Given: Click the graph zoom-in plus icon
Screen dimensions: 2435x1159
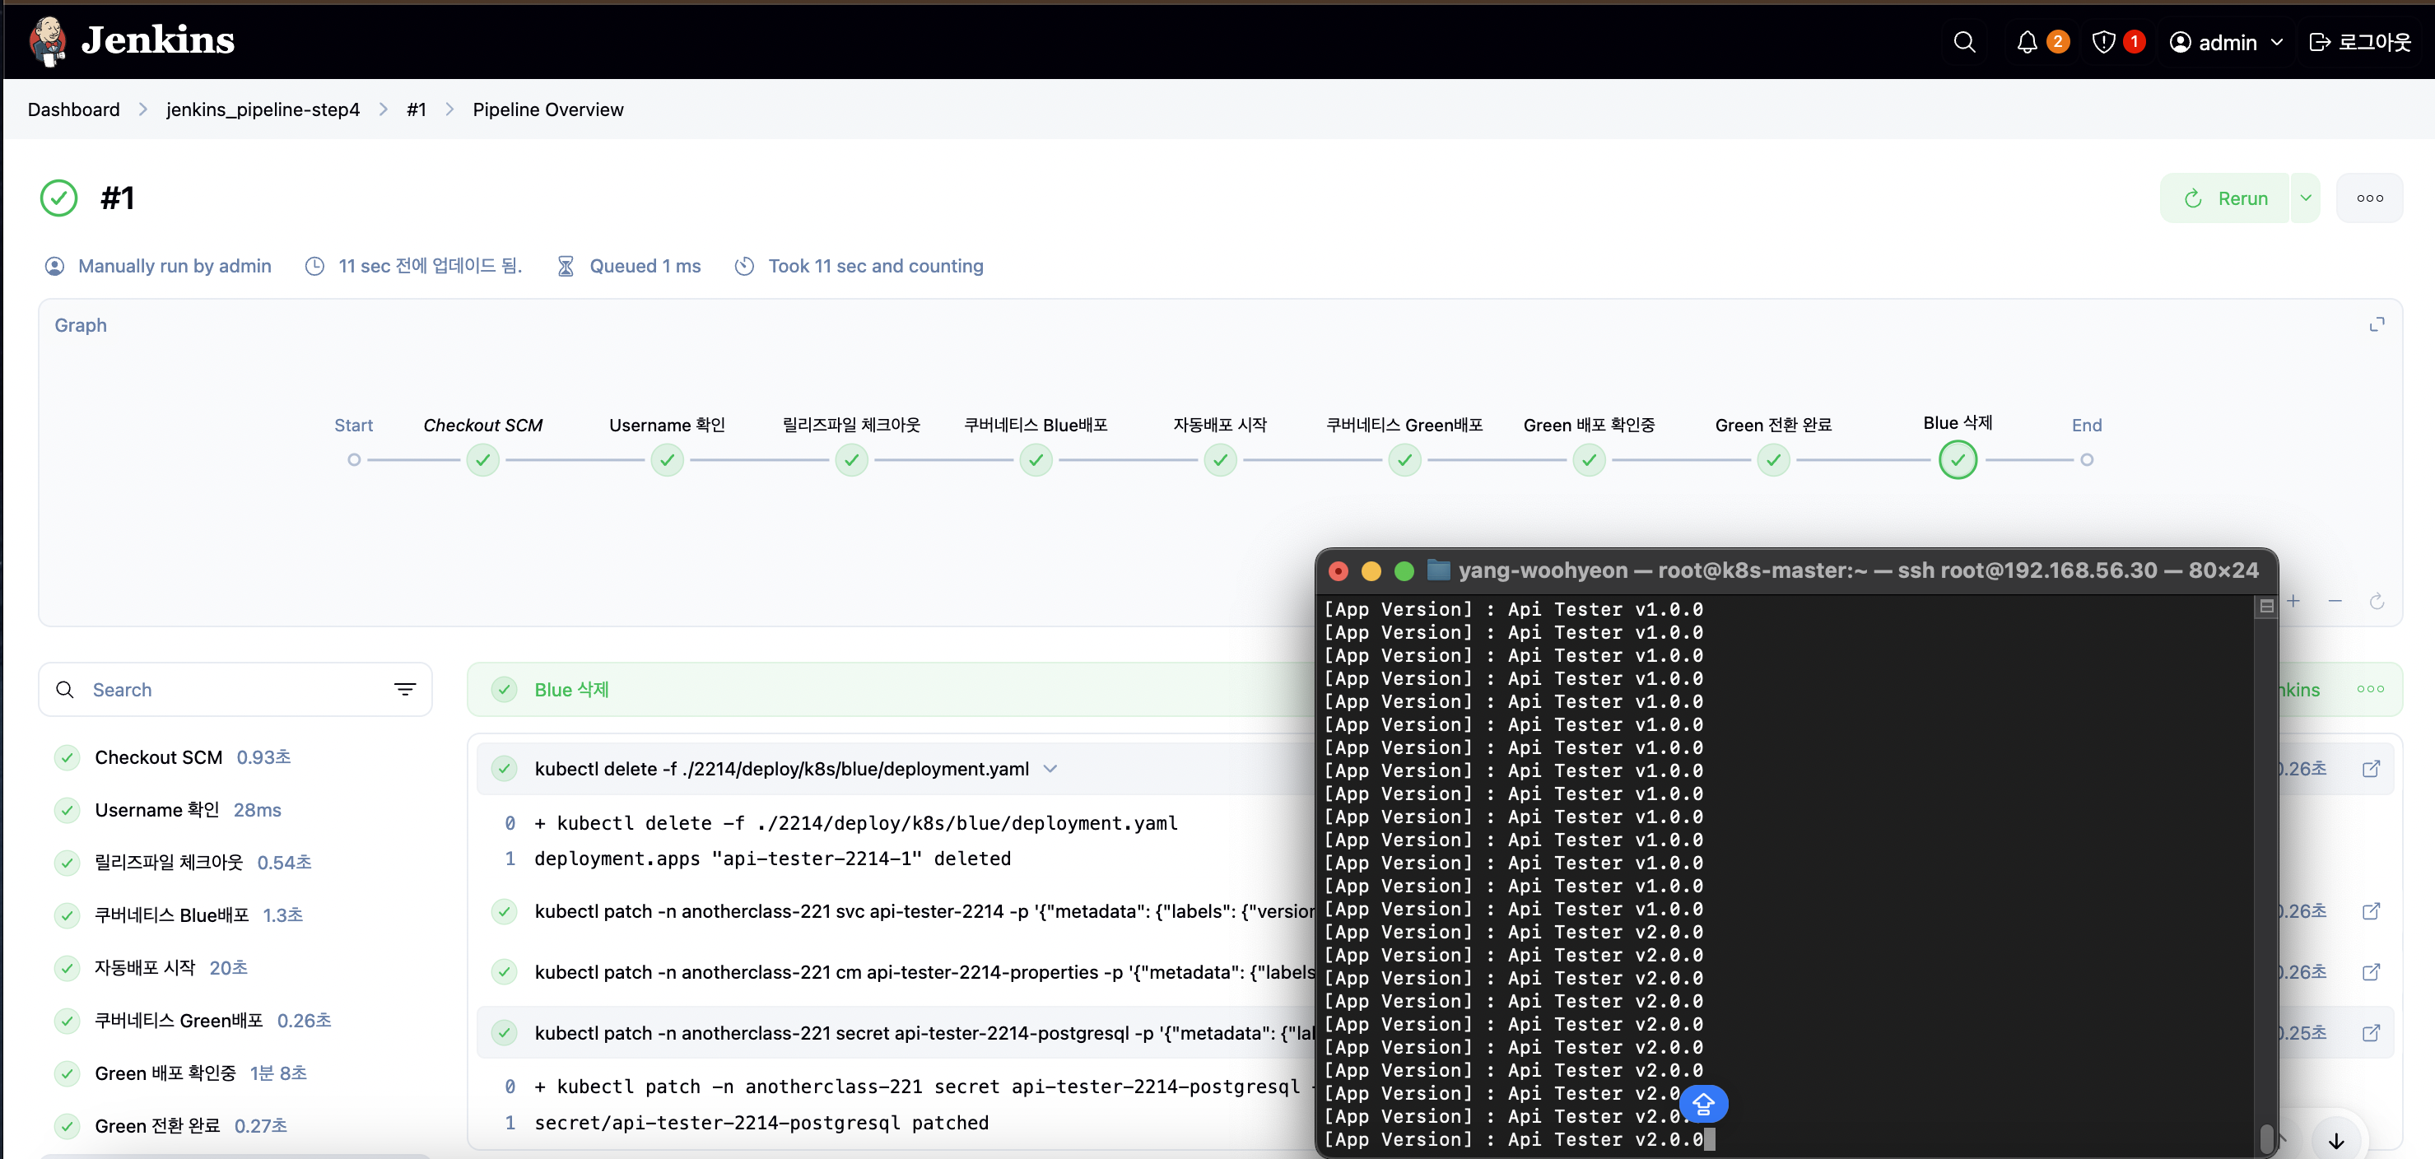Looking at the screenshot, I should 2293,601.
